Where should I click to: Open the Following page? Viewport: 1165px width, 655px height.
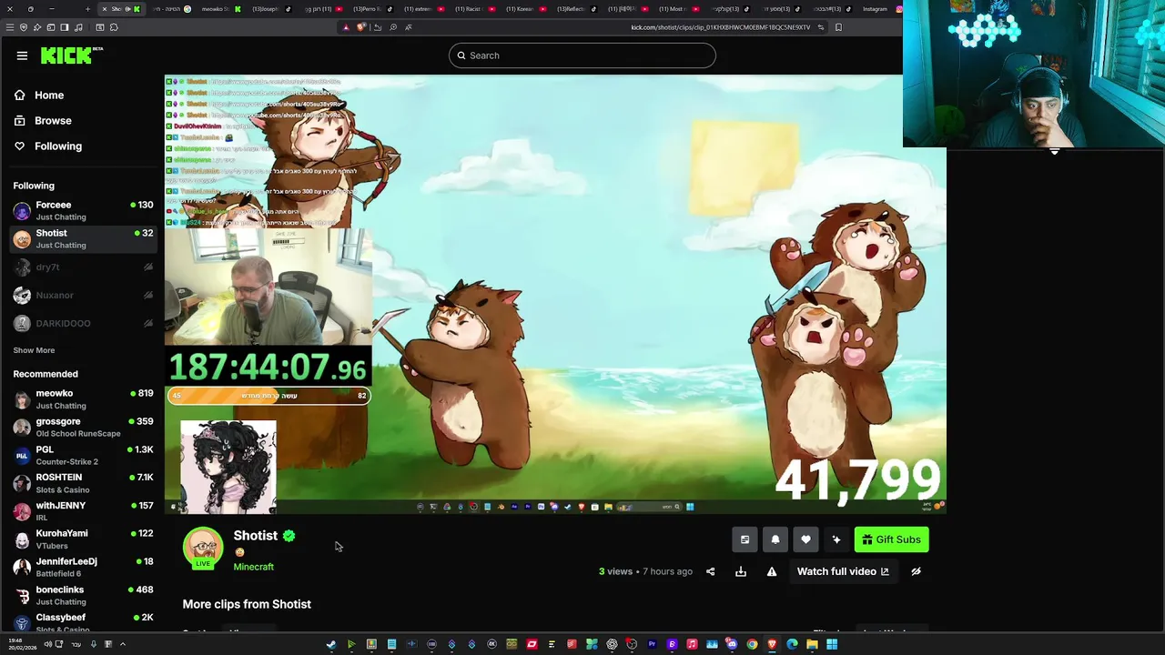tap(57, 146)
